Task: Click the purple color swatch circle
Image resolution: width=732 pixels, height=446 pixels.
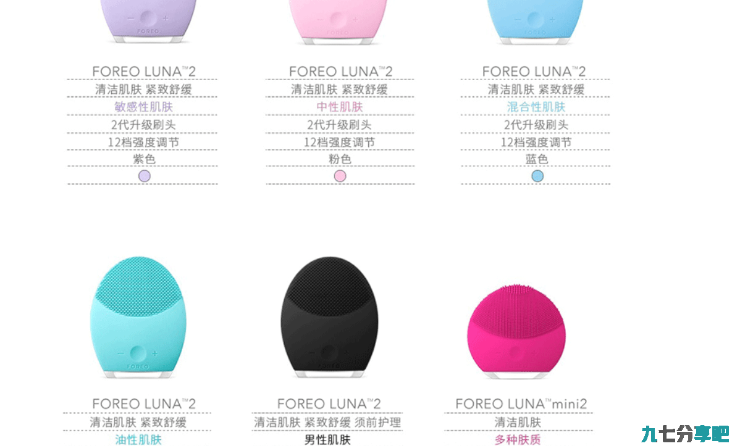Action: (145, 176)
